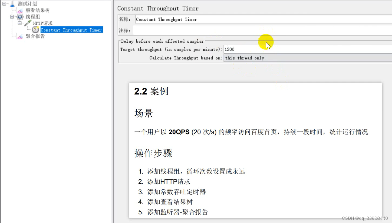Click the Delay before each affected sampler label

(162, 41)
